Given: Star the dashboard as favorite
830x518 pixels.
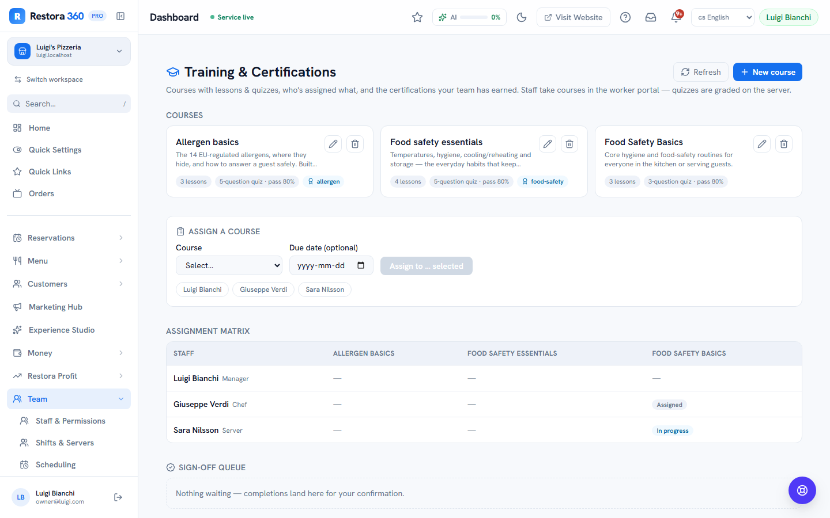Looking at the screenshot, I should (417, 17).
